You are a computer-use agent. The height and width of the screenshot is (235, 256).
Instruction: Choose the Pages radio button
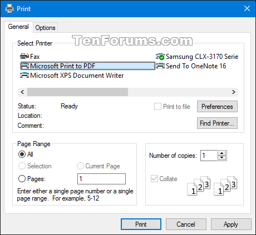coord(22,179)
